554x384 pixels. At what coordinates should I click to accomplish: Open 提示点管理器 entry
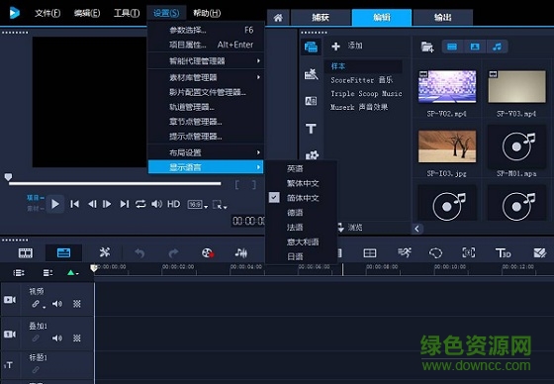[x=206, y=137]
